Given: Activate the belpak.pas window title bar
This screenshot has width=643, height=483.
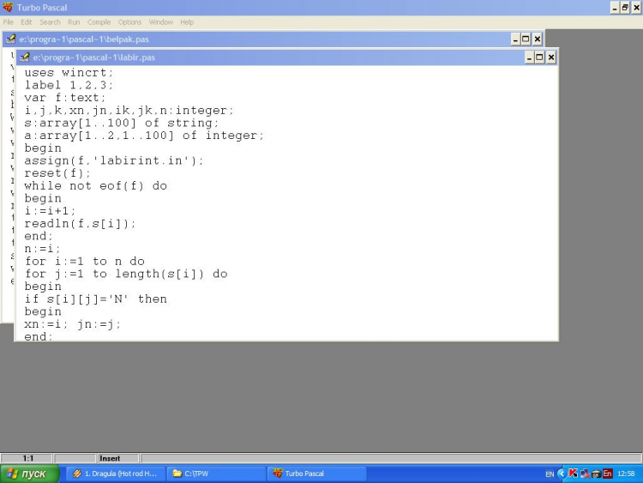Looking at the screenshot, I should pyautogui.click(x=257, y=39).
